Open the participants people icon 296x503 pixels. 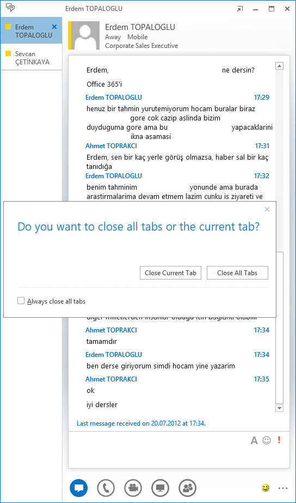pos(187,488)
